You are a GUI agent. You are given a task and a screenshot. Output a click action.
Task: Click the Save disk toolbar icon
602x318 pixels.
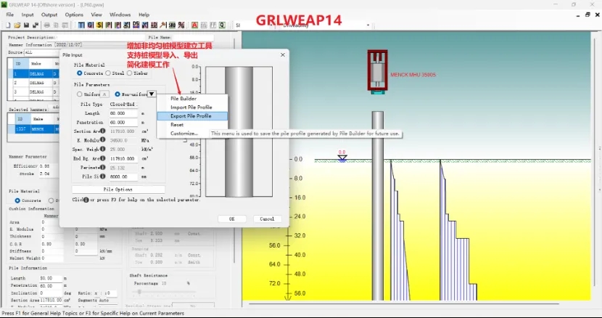[27, 25]
